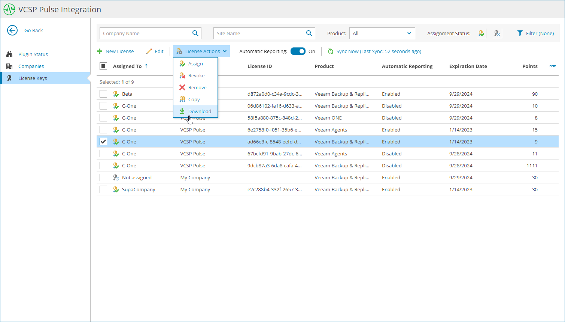565x322 pixels.
Task: Sort by the Automatic Reporting column header
Action: click(407, 66)
